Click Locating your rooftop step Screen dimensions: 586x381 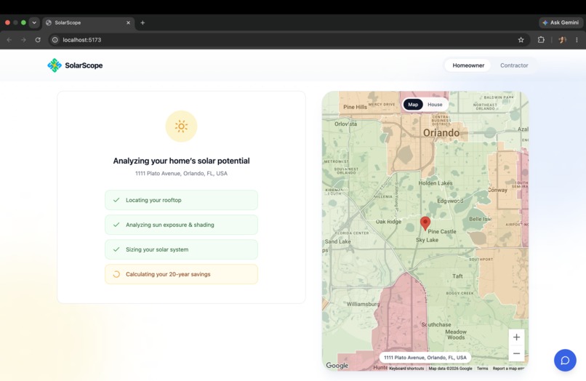(181, 200)
